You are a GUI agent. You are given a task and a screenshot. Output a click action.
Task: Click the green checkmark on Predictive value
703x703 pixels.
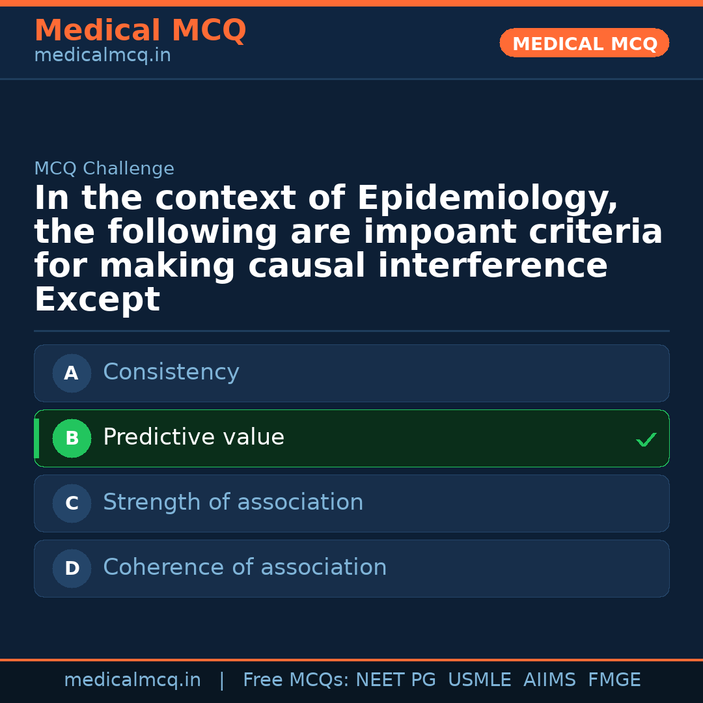646,440
